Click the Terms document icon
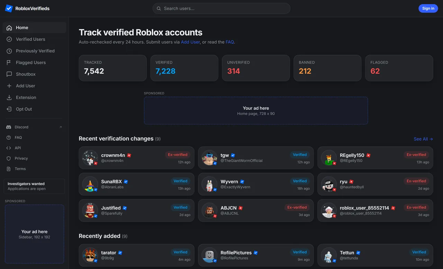Image resolution: width=443 pixels, height=269 pixels. click(x=9, y=169)
